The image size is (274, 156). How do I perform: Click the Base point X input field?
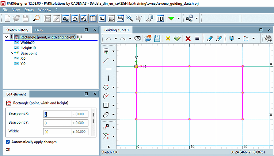click(57, 114)
